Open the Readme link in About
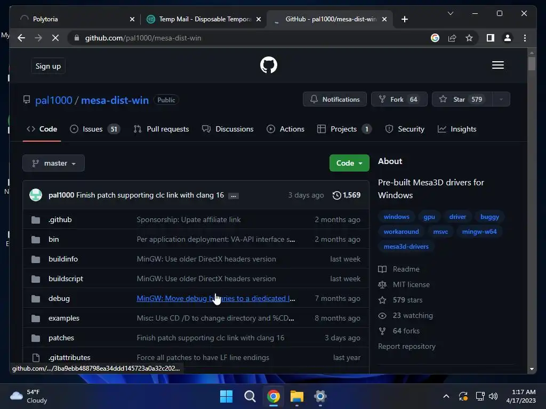Image resolution: width=546 pixels, height=409 pixels. 399,269
